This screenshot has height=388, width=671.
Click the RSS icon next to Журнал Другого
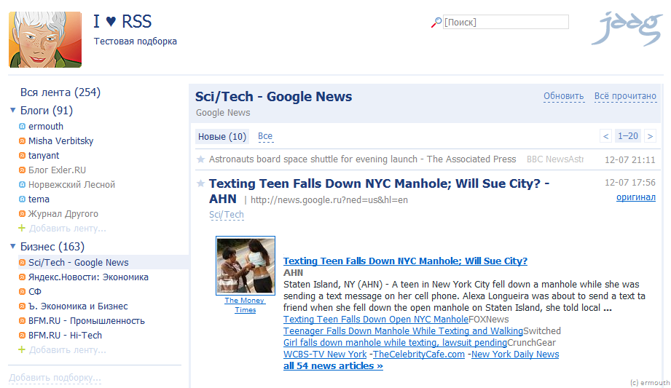[x=23, y=213]
